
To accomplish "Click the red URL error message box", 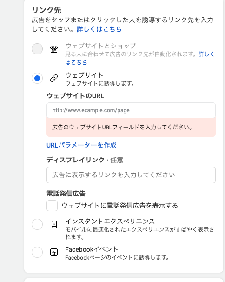I will [x=131, y=128].
